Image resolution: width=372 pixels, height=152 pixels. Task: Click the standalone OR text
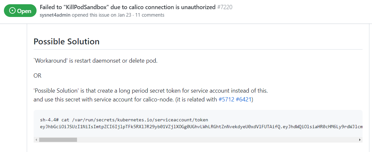(x=38, y=76)
